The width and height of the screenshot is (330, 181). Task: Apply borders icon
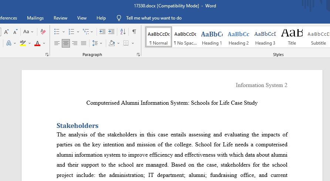click(x=126, y=43)
